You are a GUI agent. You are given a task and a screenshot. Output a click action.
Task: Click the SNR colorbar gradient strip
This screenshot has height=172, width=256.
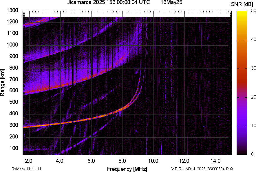coord(242,83)
